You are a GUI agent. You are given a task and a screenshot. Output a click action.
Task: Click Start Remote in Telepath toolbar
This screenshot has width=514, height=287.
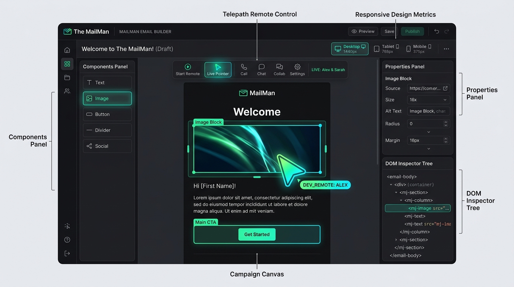pos(188,70)
